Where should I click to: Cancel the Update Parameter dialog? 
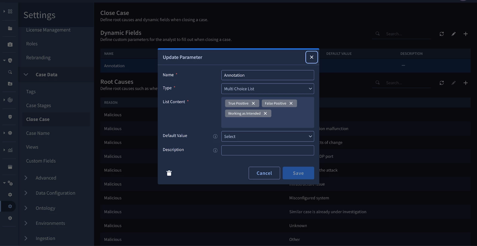[x=264, y=173]
